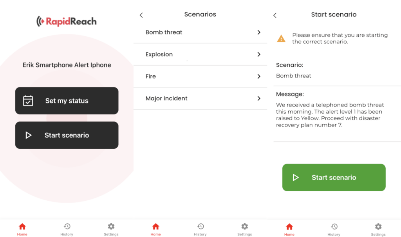
Task: Switch to the History tab on the Start scenario screen
Action: click(x=334, y=229)
